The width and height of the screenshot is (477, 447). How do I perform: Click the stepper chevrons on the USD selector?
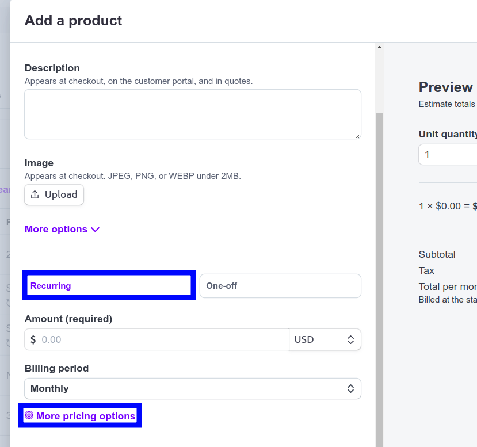pos(350,339)
